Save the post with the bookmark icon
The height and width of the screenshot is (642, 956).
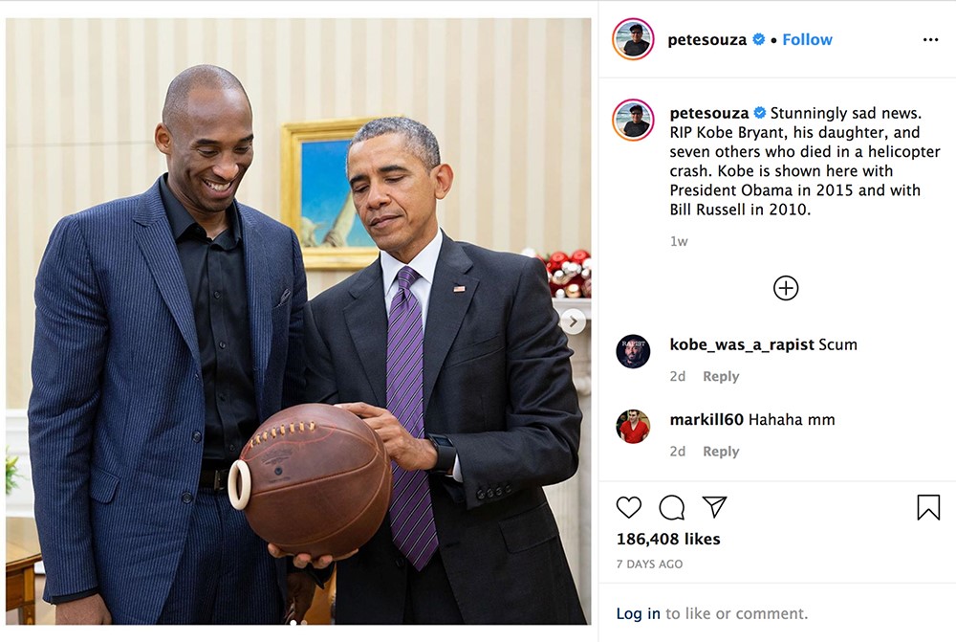(x=928, y=507)
